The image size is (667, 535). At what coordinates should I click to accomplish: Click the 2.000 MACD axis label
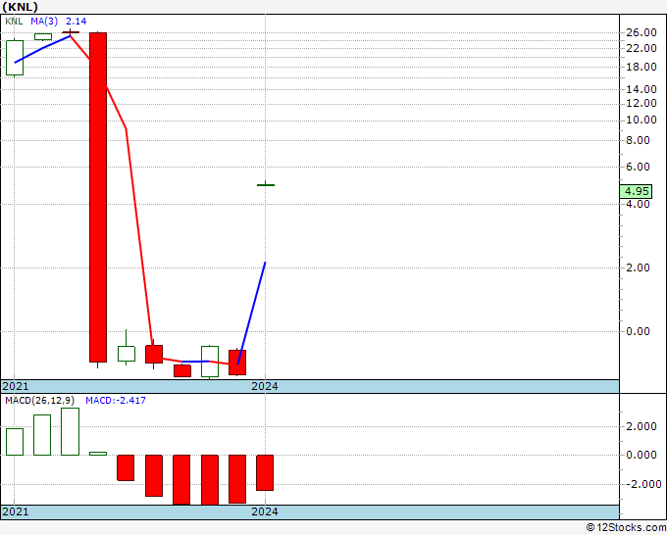(641, 426)
